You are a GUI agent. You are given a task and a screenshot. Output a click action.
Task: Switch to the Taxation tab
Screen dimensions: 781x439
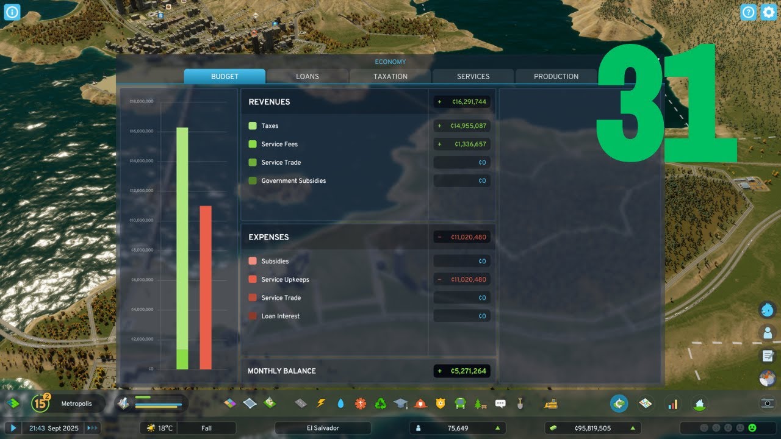[x=390, y=76]
